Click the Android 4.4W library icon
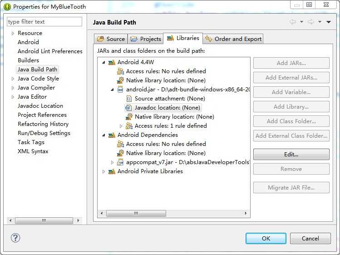The height and width of the screenshot is (255, 340). (x=112, y=62)
